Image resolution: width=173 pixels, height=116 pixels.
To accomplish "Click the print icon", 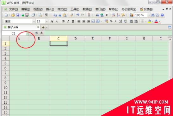I will (33, 15).
